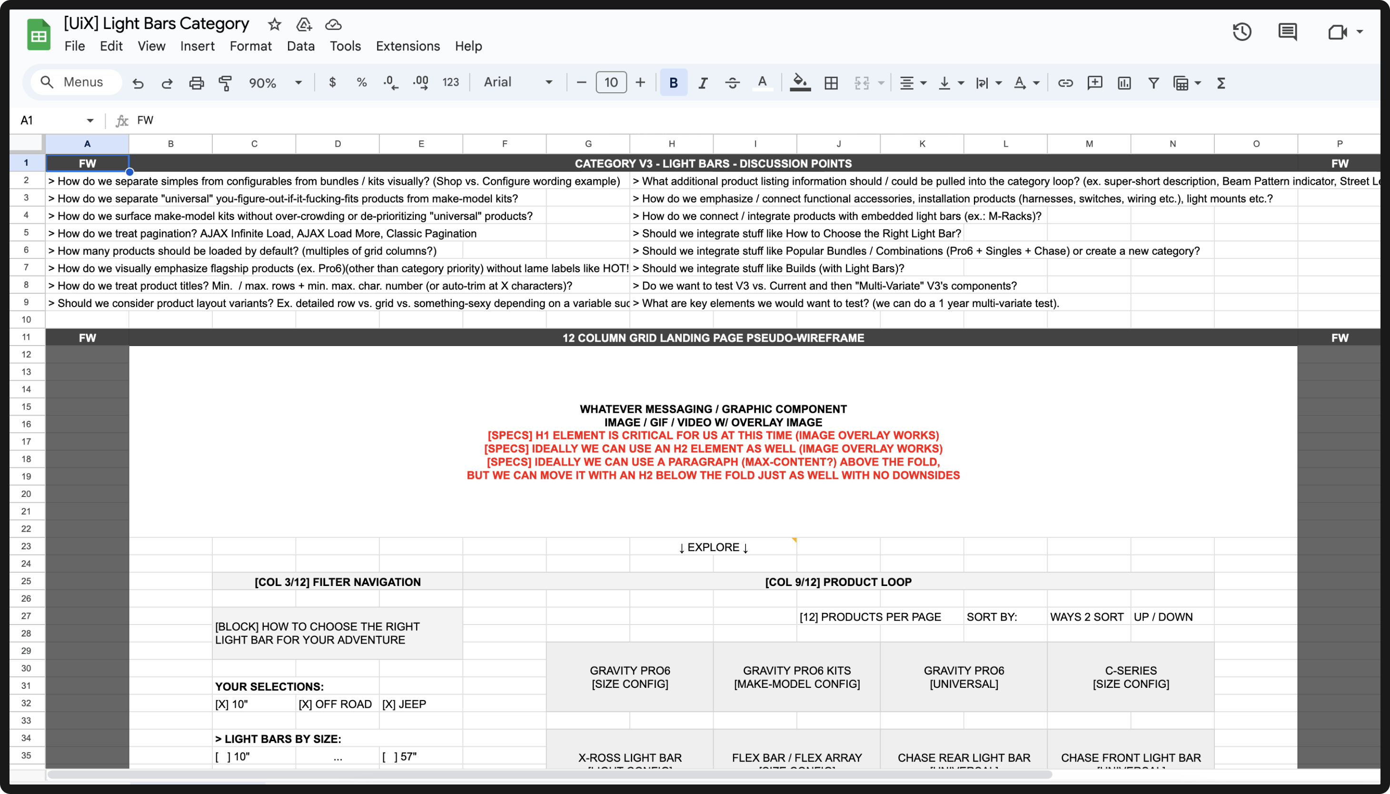The image size is (1390, 794).
Task: Open the vertical align dropdown
Action: click(x=951, y=83)
